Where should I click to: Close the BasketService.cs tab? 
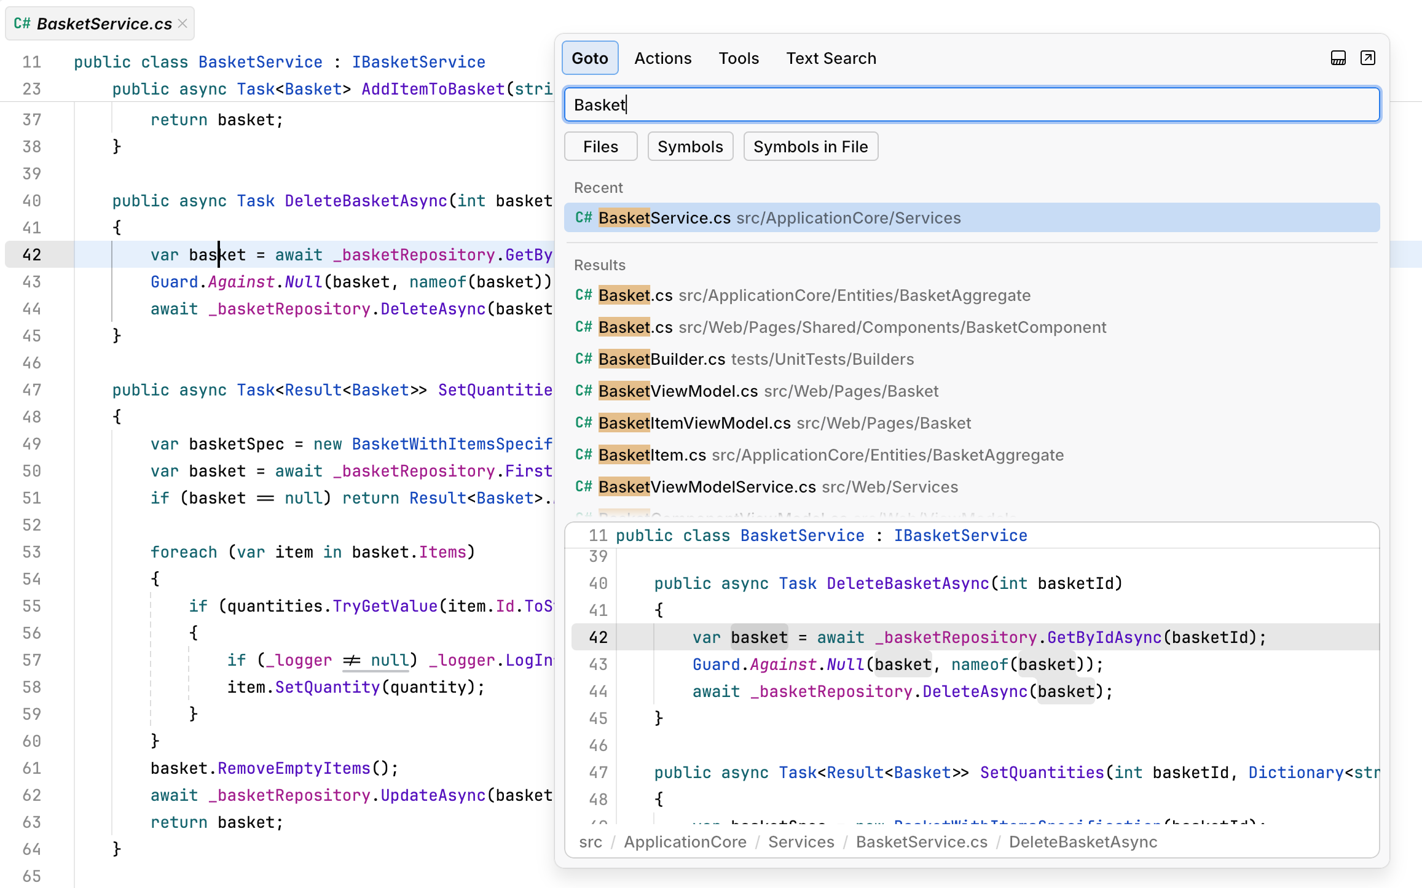pos(182,23)
